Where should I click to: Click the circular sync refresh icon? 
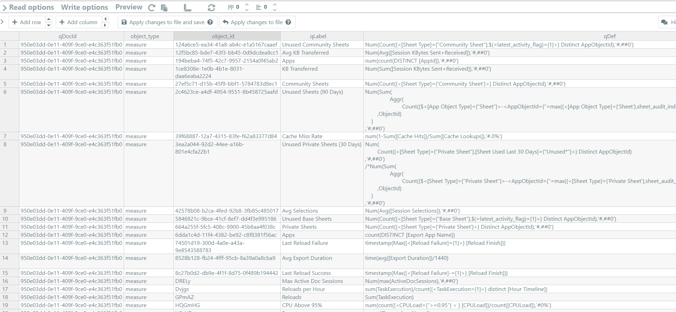tap(211, 7)
